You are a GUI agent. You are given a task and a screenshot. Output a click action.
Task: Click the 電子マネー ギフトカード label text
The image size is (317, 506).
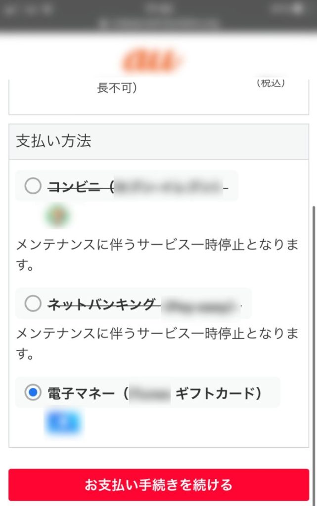coord(154,393)
